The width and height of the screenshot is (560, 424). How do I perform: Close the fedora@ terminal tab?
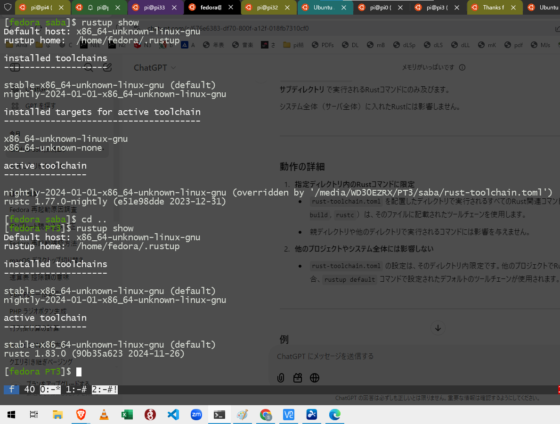231,8
